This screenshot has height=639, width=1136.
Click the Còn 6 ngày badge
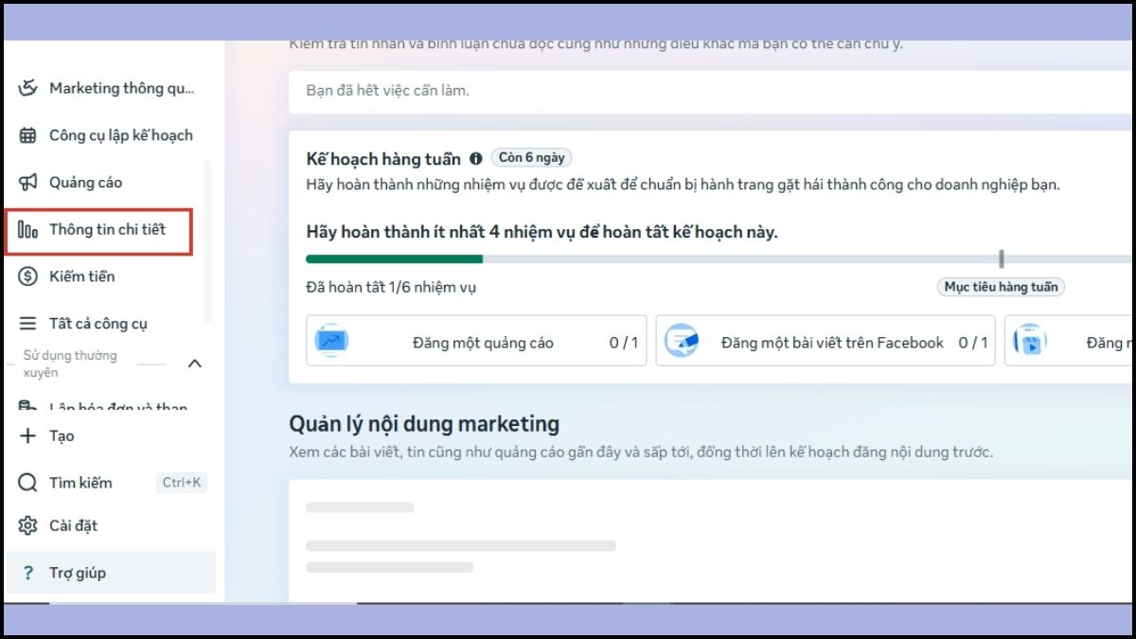click(531, 158)
